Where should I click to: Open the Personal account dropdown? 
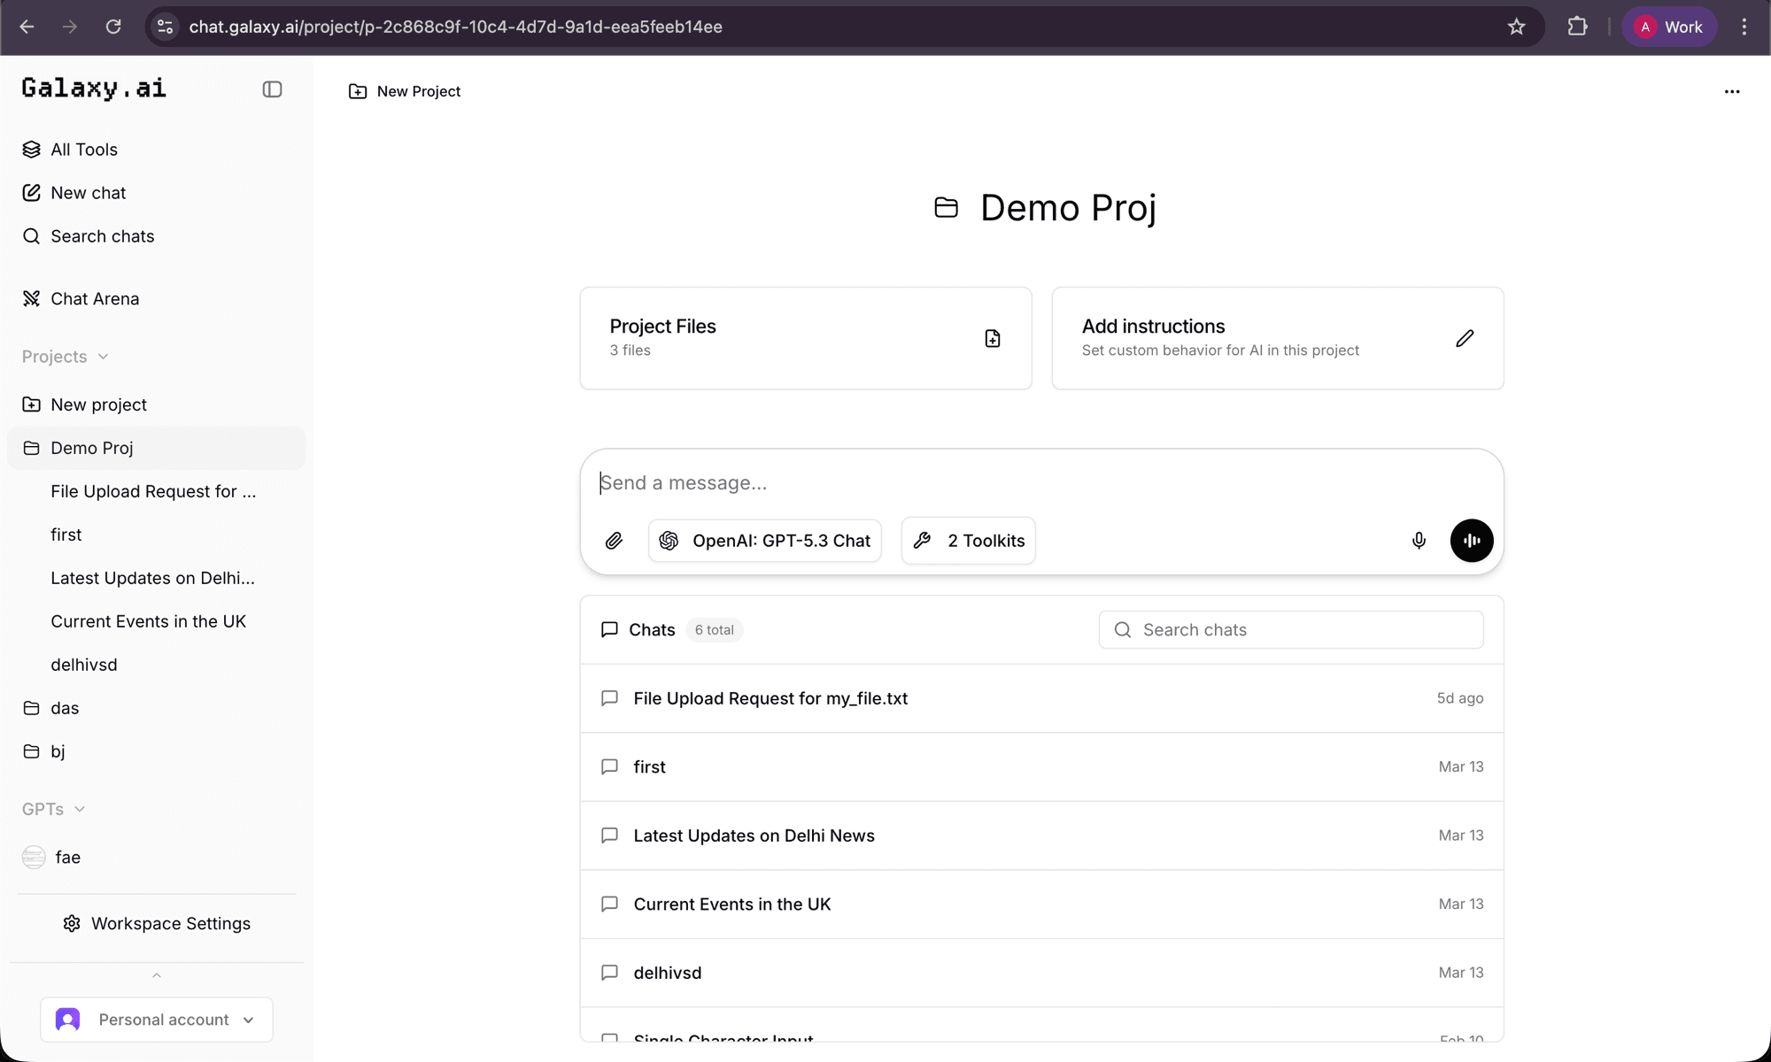pos(157,1019)
